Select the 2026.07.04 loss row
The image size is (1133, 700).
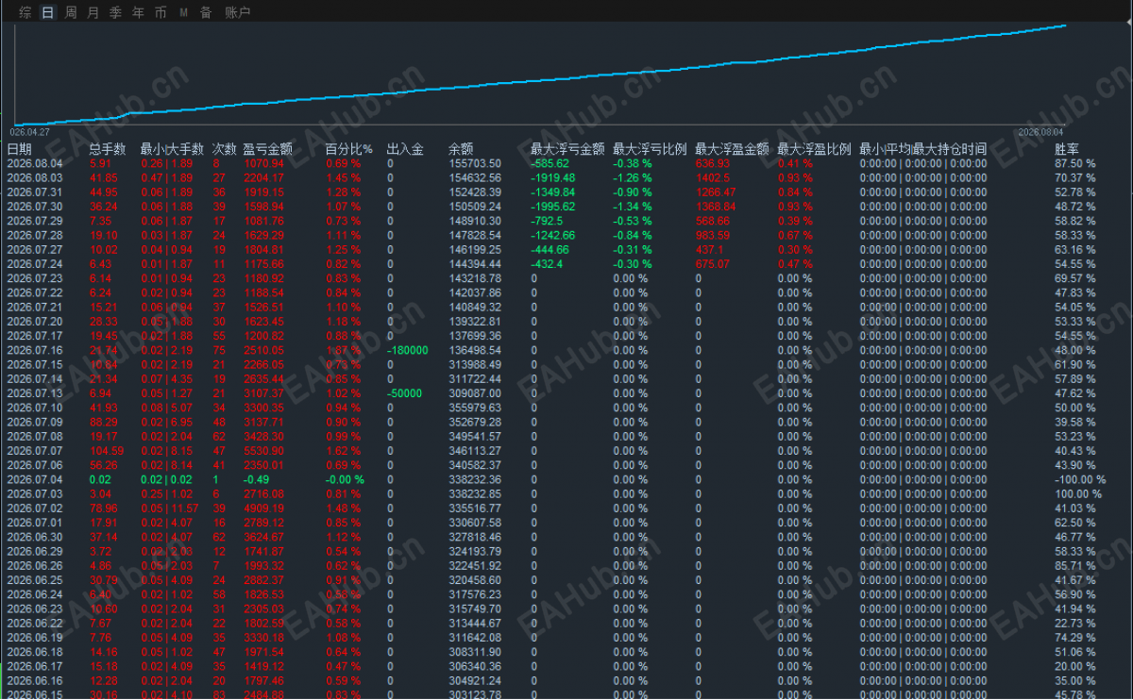click(566, 479)
